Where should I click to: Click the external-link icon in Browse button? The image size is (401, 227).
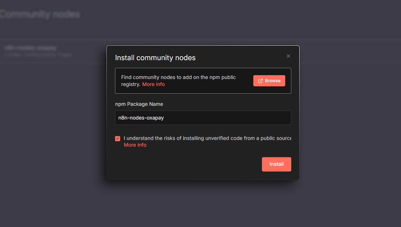(260, 81)
